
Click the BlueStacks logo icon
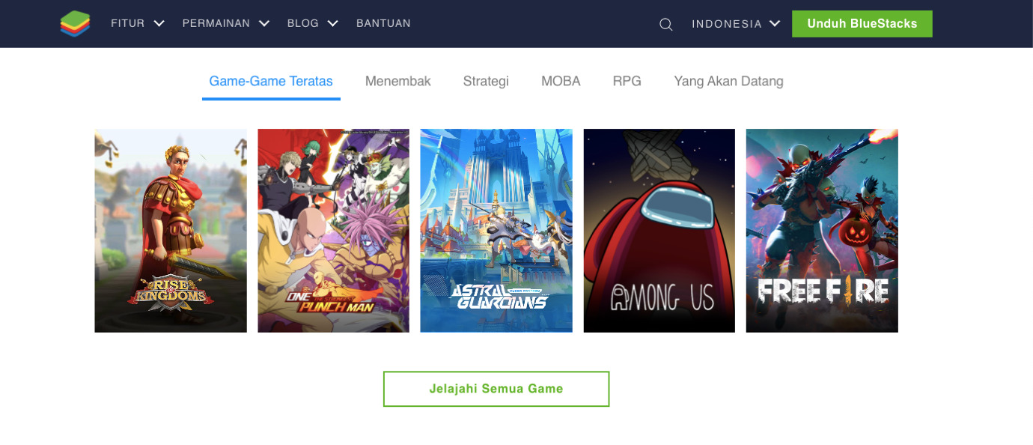tap(75, 24)
